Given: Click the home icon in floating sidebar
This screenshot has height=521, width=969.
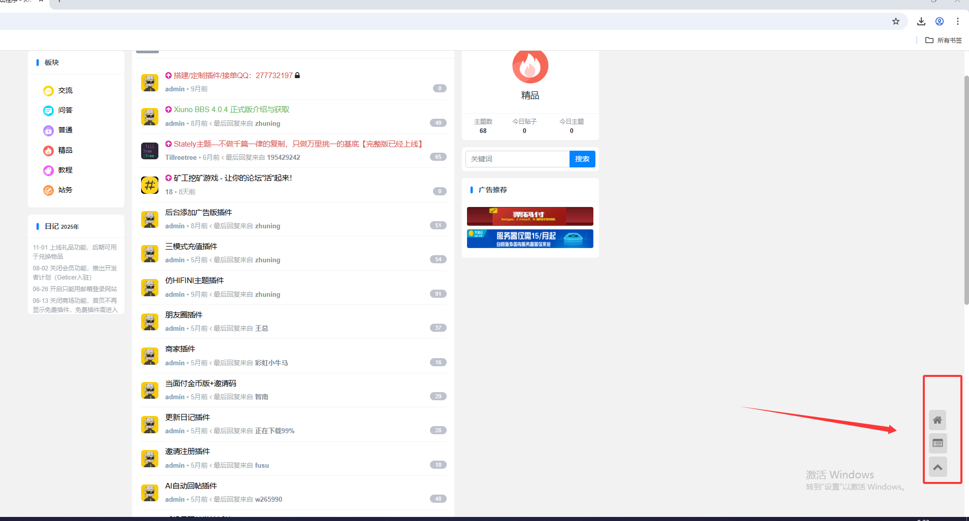Looking at the screenshot, I should (x=938, y=420).
